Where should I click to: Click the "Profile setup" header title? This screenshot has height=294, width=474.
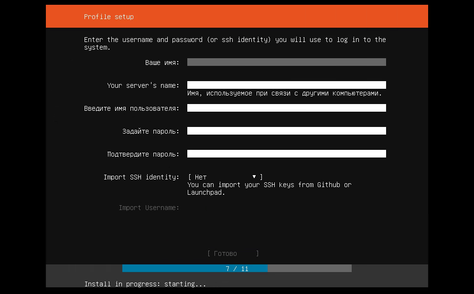(x=109, y=17)
